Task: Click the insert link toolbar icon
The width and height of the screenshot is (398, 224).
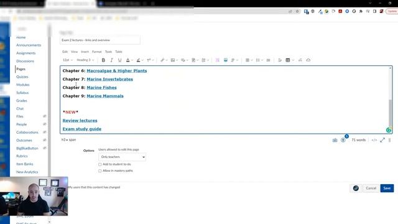Action: (x=162, y=60)
